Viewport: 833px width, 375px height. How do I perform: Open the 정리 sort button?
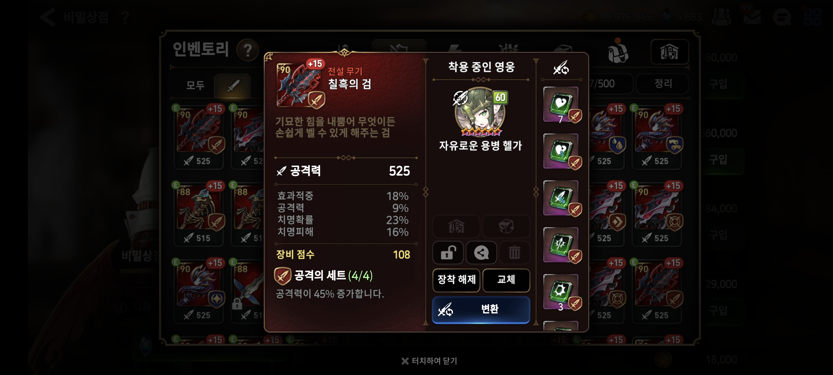(663, 84)
